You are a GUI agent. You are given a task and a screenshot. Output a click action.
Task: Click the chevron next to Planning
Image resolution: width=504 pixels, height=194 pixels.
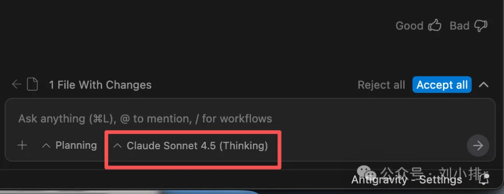(46, 146)
